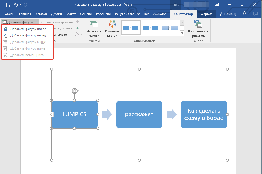262x174 pixels.
Task: Switch to the Вставка tab
Action: tap(41, 14)
